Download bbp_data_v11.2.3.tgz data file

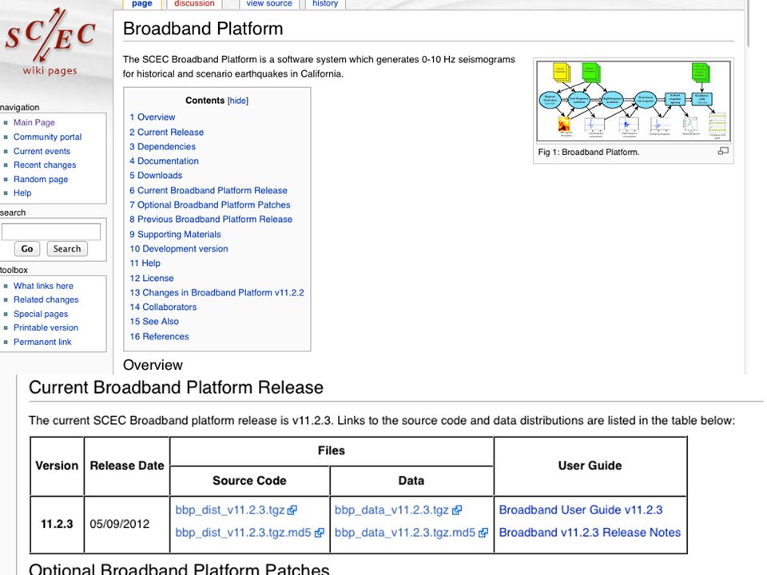[x=391, y=510]
